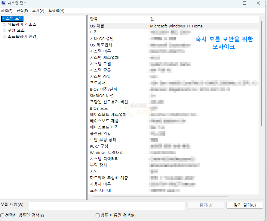This screenshot has height=221, width=267.
Task: Close the 시스템 정보 window
Action: click(258, 3)
